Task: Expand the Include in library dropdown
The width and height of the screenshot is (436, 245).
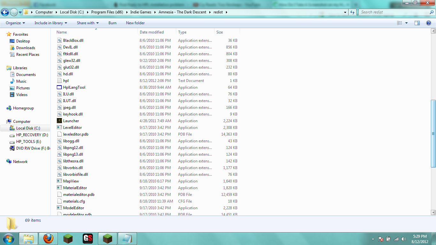Action: point(51,23)
